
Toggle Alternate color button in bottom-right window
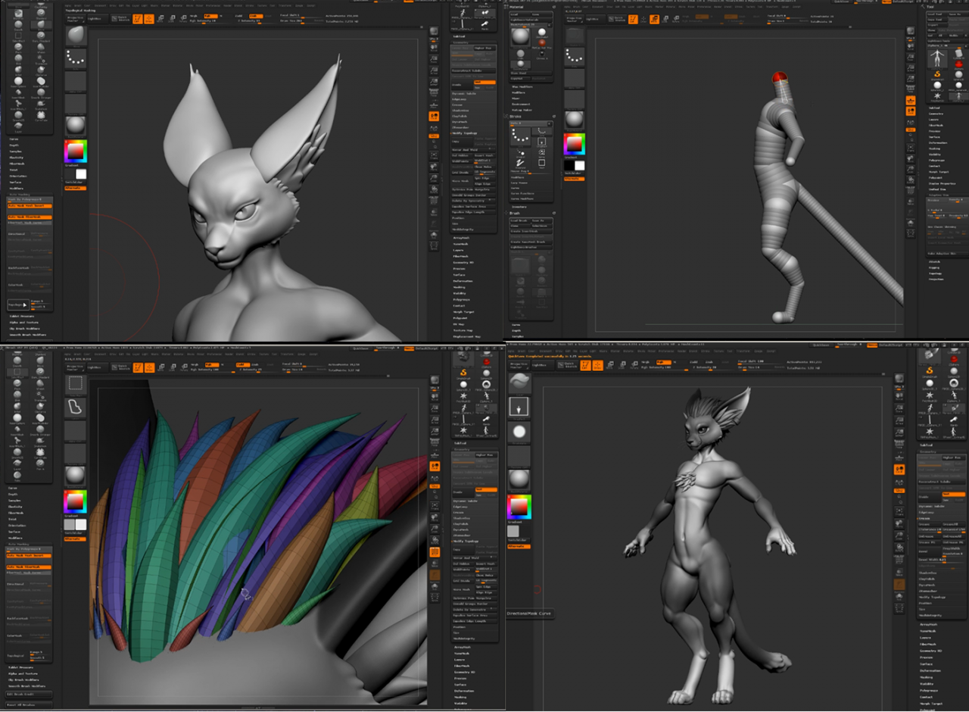519,546
